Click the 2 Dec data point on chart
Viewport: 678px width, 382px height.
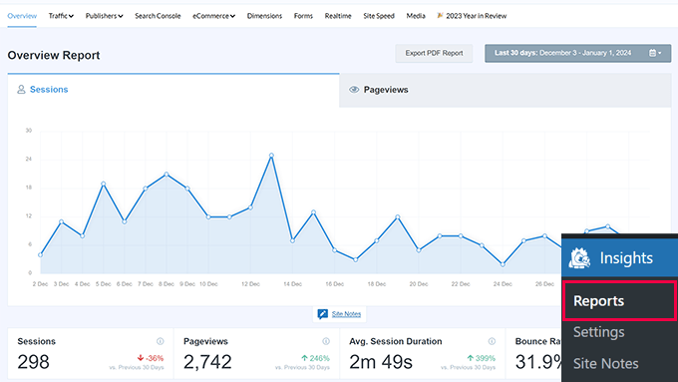pyautogui.click(x=40, y=255)
